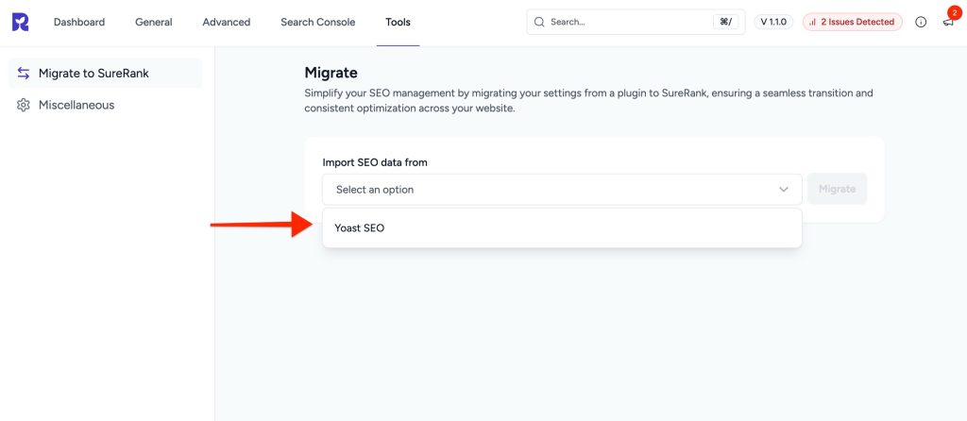967x421 pixels.
Task: Choose the Yoast SEO option
Action: 562,228
